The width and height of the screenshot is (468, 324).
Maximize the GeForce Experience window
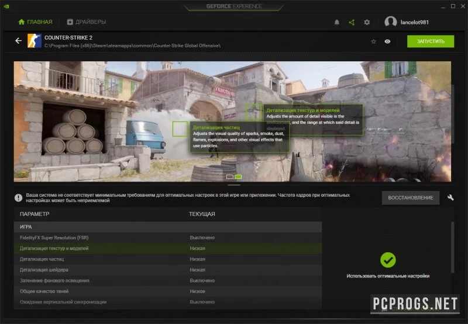pos(453,6)
